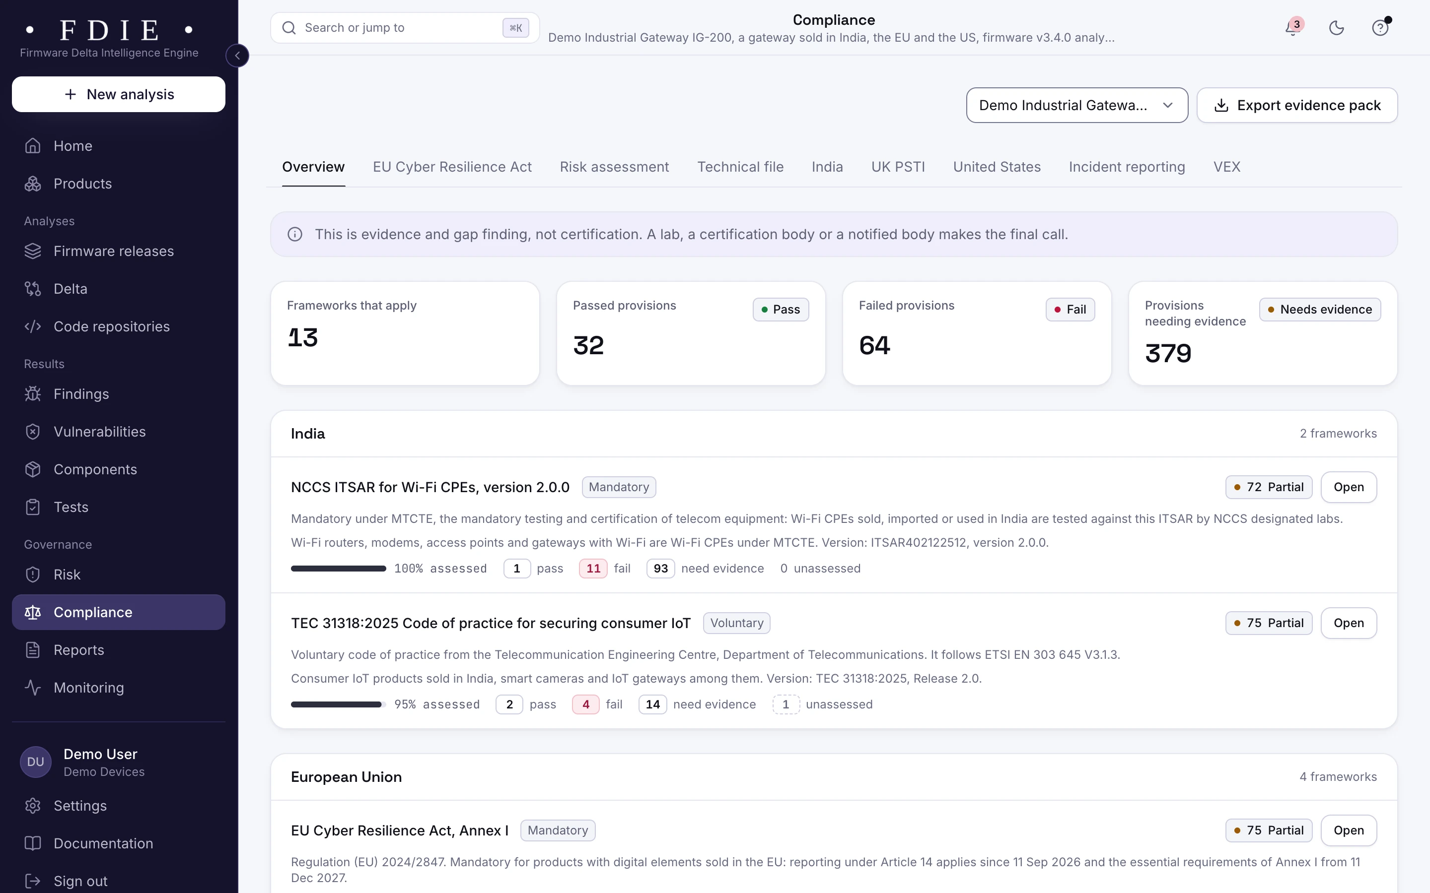Screen dimensions: 1430x893
Task: Open the UK PSTI tab
Action: [x=898, y=167]
